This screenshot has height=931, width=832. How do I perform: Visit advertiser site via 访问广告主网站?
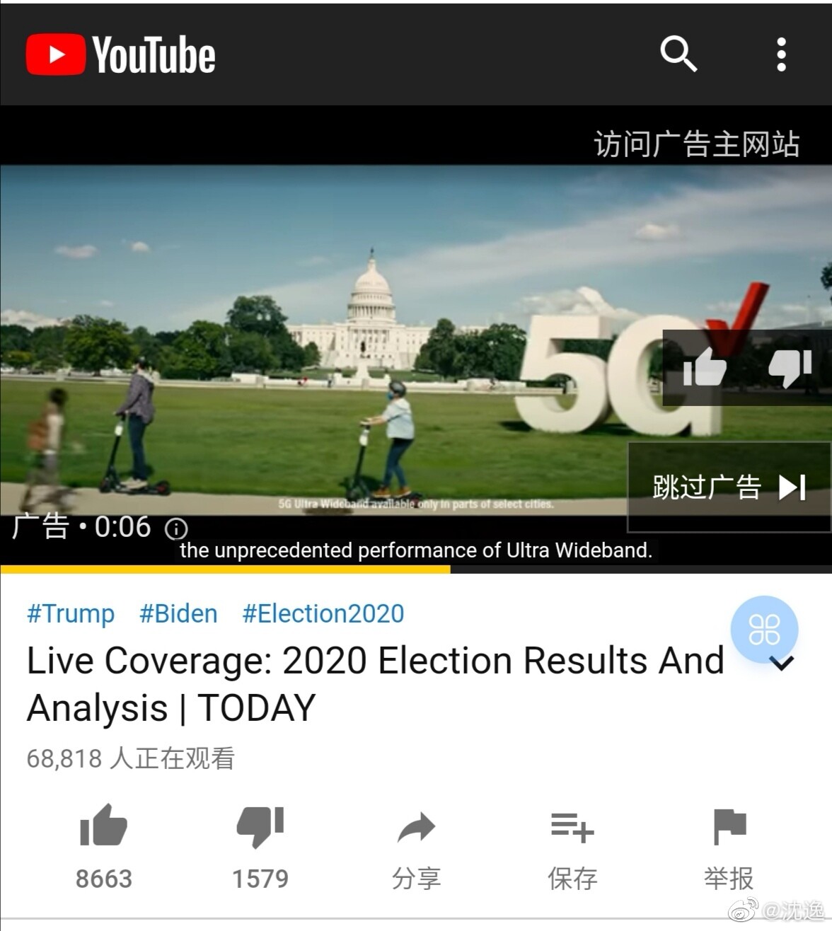696,144
